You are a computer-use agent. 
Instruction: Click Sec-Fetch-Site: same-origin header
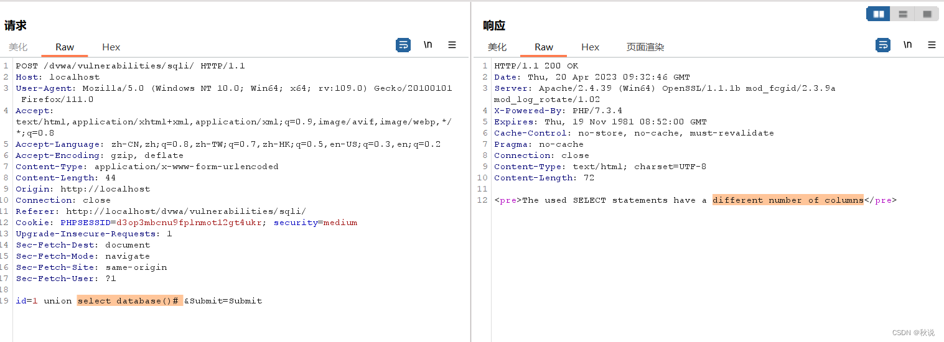(x=91, y=267)
